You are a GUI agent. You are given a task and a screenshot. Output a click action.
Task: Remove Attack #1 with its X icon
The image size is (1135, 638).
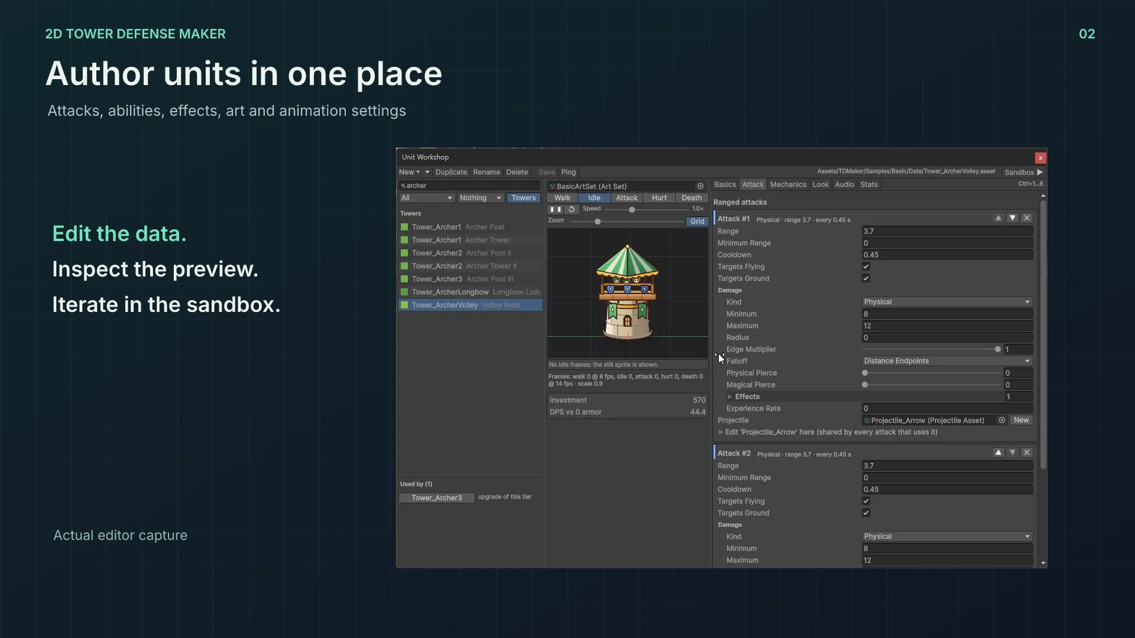[1027, 218]
